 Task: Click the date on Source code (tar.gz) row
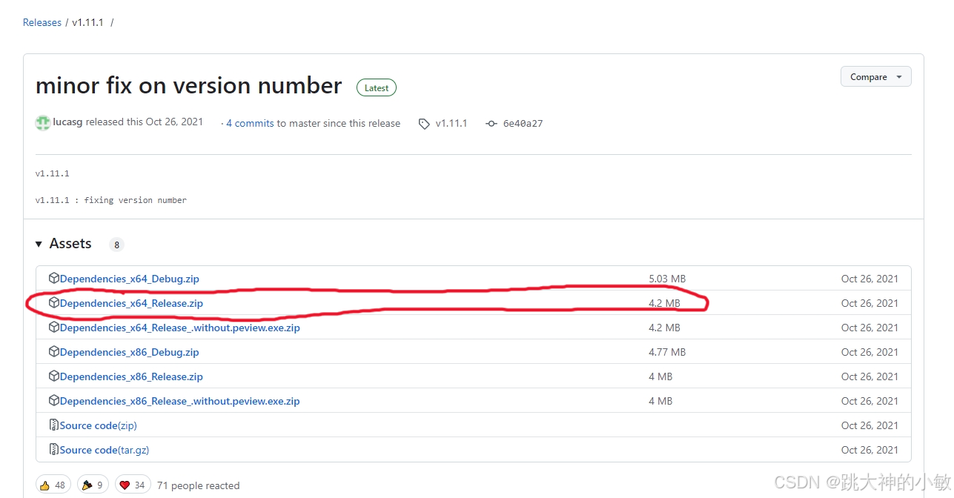point(869,450)
